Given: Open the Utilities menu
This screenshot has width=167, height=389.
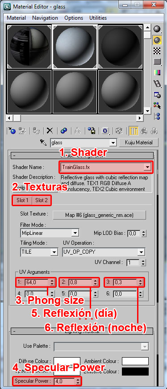Looking at the screenshot, I should pos(98,18).
